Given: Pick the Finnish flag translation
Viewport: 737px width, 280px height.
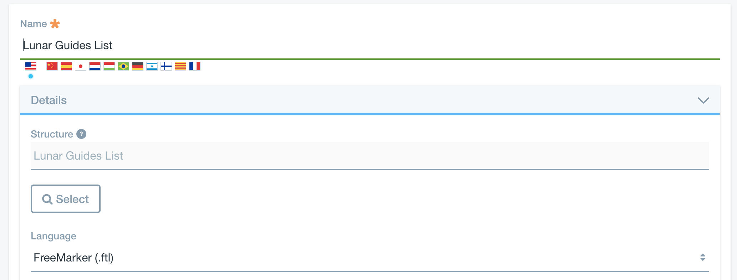Looking at the screenshot, I should (x=166, y=66).
